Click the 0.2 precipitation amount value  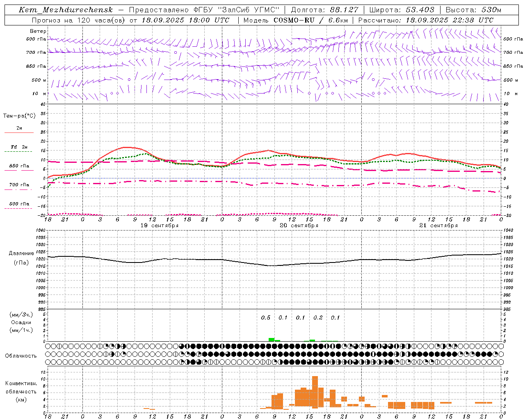click(x=318, y=318)
